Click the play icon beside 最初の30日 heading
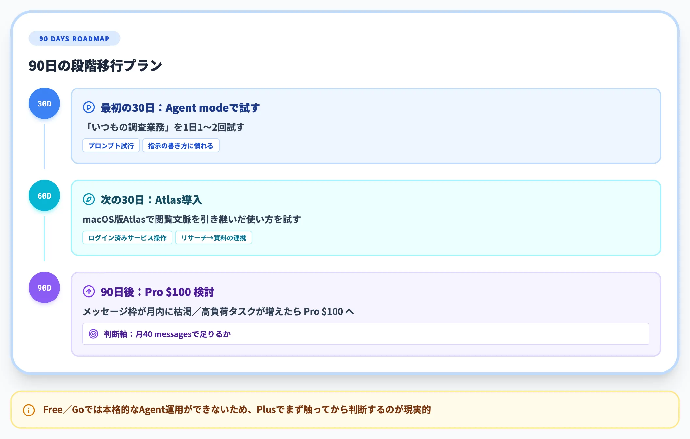The image size is (690, 439). (x=89, y=107)
